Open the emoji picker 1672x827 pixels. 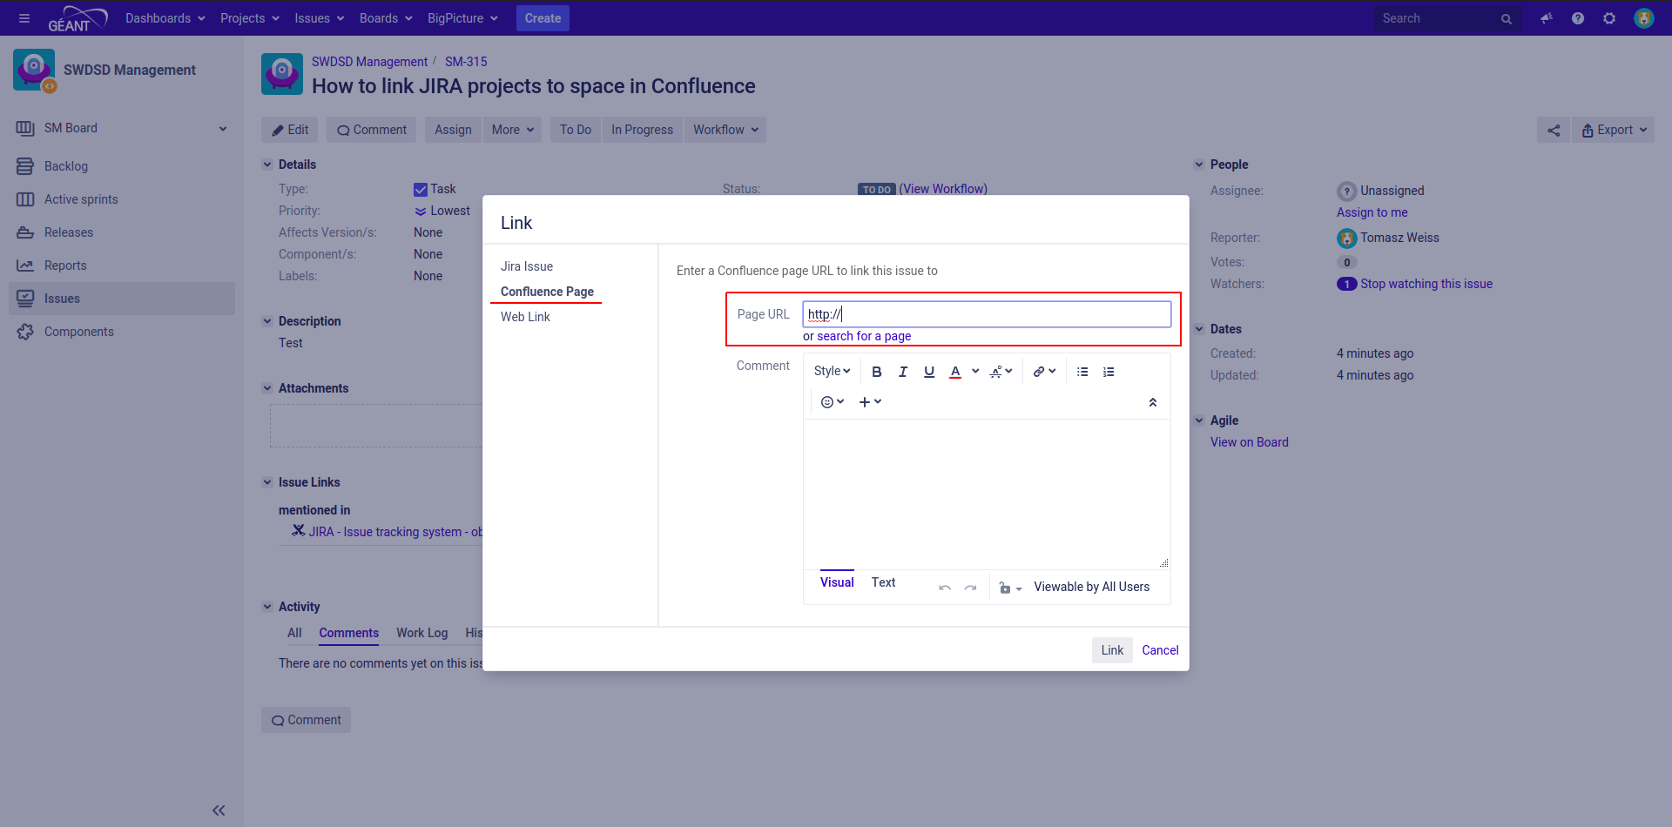coord(833,402)
